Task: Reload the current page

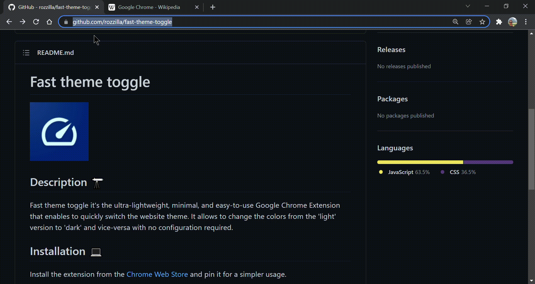Action: (x=36, y=22)
